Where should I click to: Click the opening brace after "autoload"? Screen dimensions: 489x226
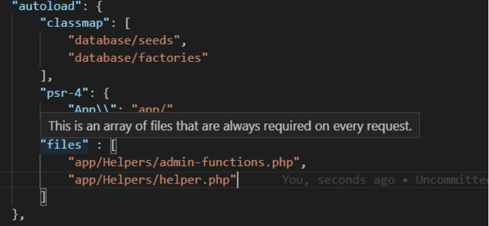(x=100, y=6)
